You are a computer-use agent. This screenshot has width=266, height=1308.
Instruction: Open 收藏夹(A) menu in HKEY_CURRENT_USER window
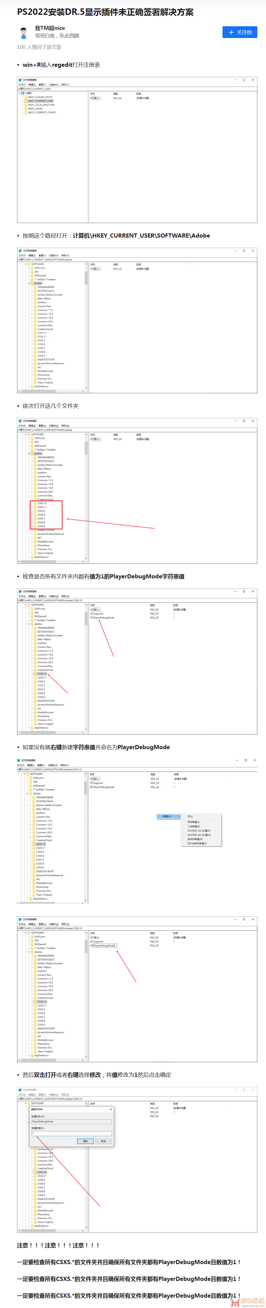click(x=54, y=85)
